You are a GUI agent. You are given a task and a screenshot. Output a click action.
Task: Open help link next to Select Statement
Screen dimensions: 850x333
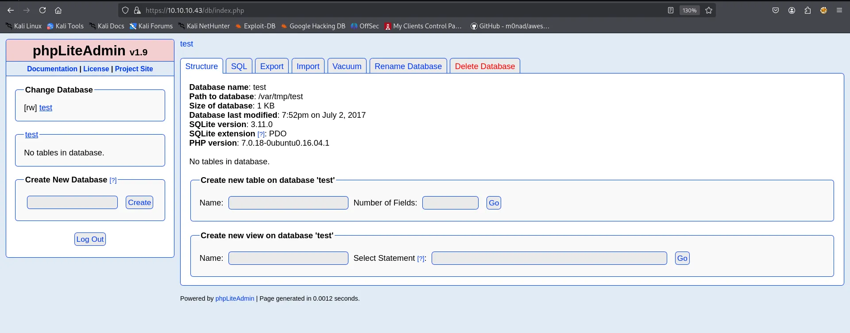(x=421, y=259)
